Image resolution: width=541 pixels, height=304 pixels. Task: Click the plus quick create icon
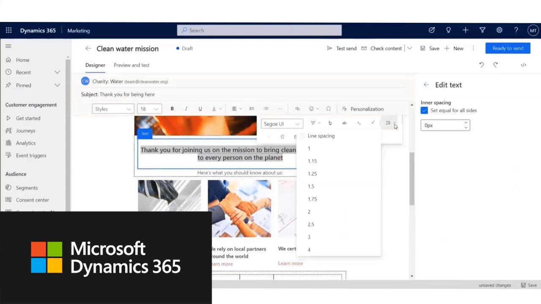click(465, 30)
